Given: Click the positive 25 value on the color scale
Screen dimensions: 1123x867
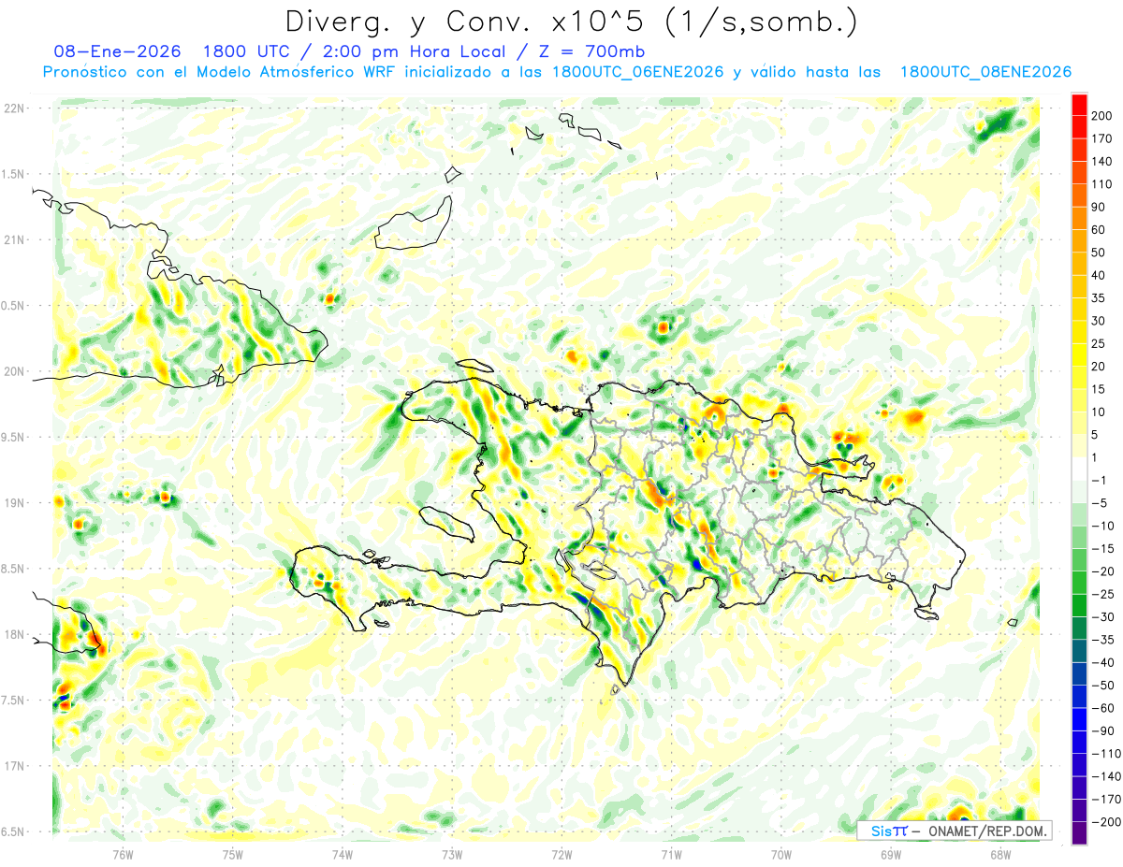Looking at the screenshot, I should click(x=1099, y=343).
